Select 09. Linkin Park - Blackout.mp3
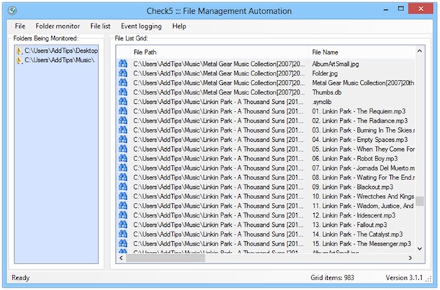The width and height of the screenshot is (440, 290). (x=353, y=187)
